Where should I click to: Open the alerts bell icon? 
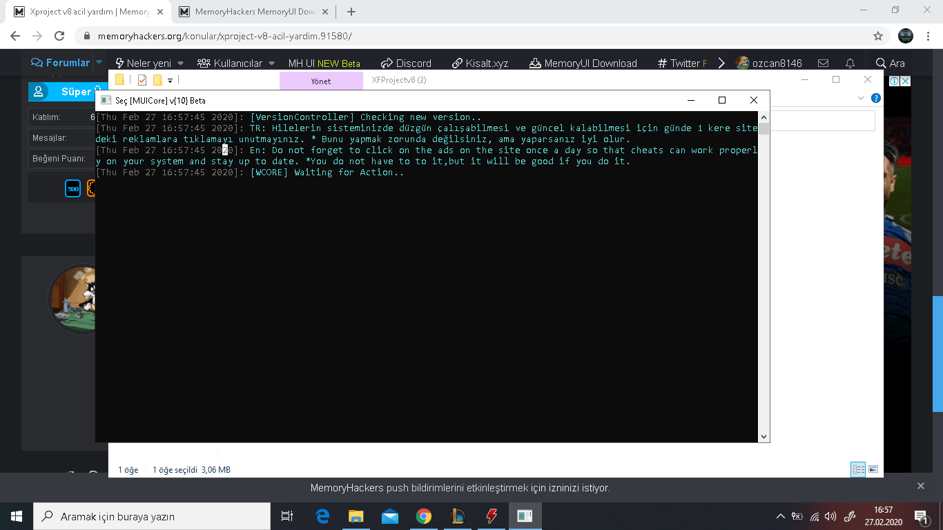pyautogui.click(x=850, y=63)
